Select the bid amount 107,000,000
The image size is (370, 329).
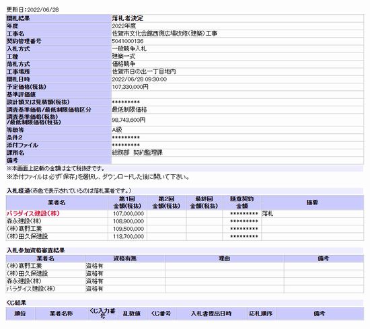pos(128,213)
